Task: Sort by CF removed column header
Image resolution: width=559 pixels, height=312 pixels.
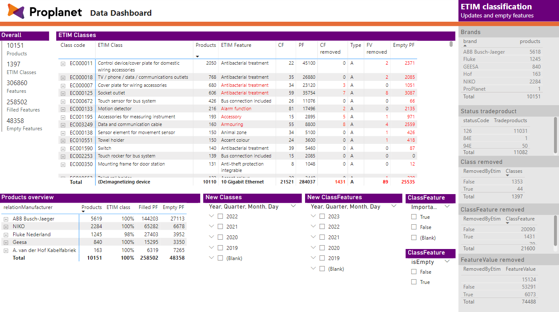Action: (x=330, y=49)
